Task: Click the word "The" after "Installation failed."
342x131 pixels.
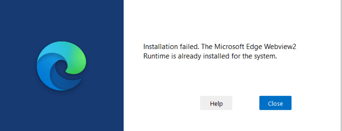Action: [x=206, y=47]
